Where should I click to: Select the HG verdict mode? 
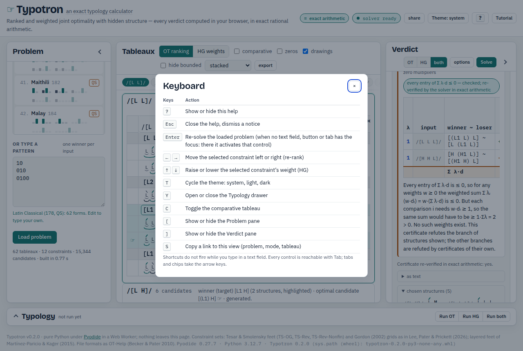click(x=424, y=62)
